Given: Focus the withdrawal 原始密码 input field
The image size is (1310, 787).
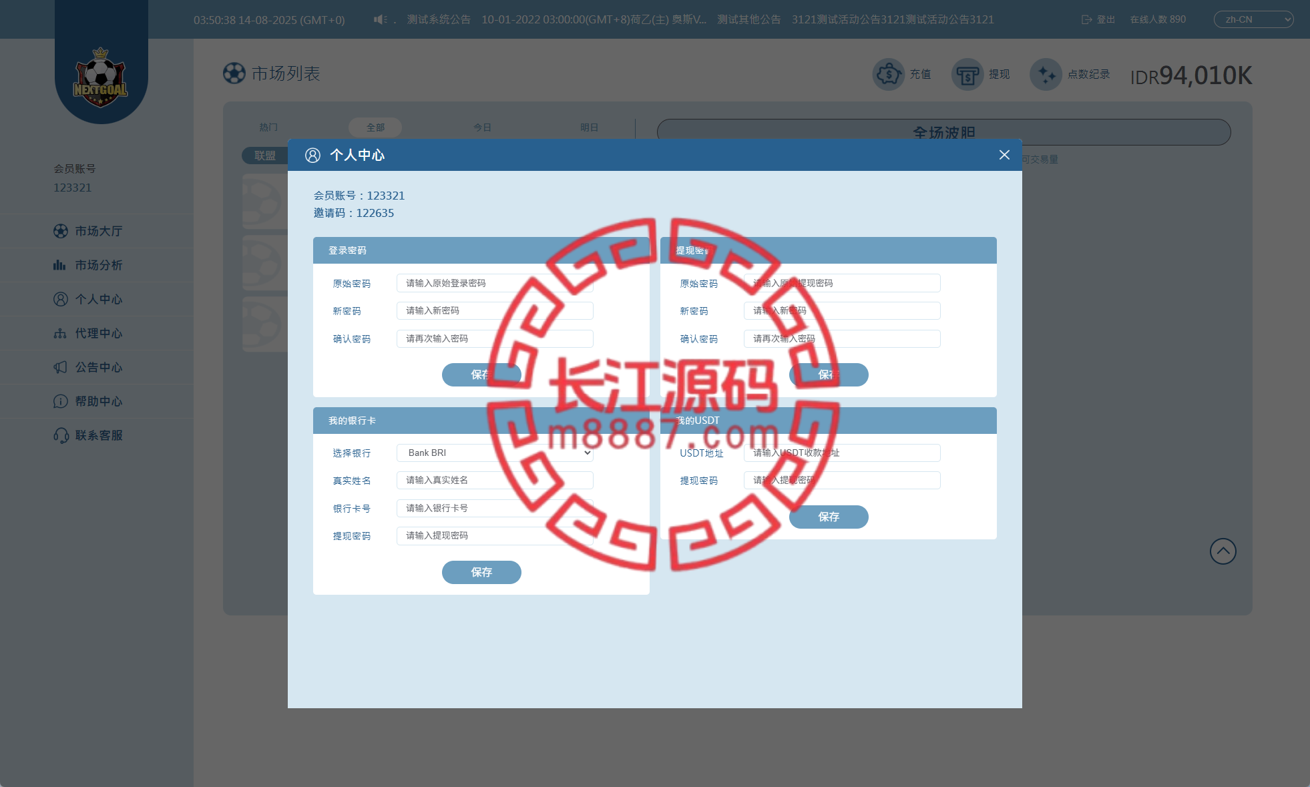Looking at the screenshot, I should (x=842, y=283).
